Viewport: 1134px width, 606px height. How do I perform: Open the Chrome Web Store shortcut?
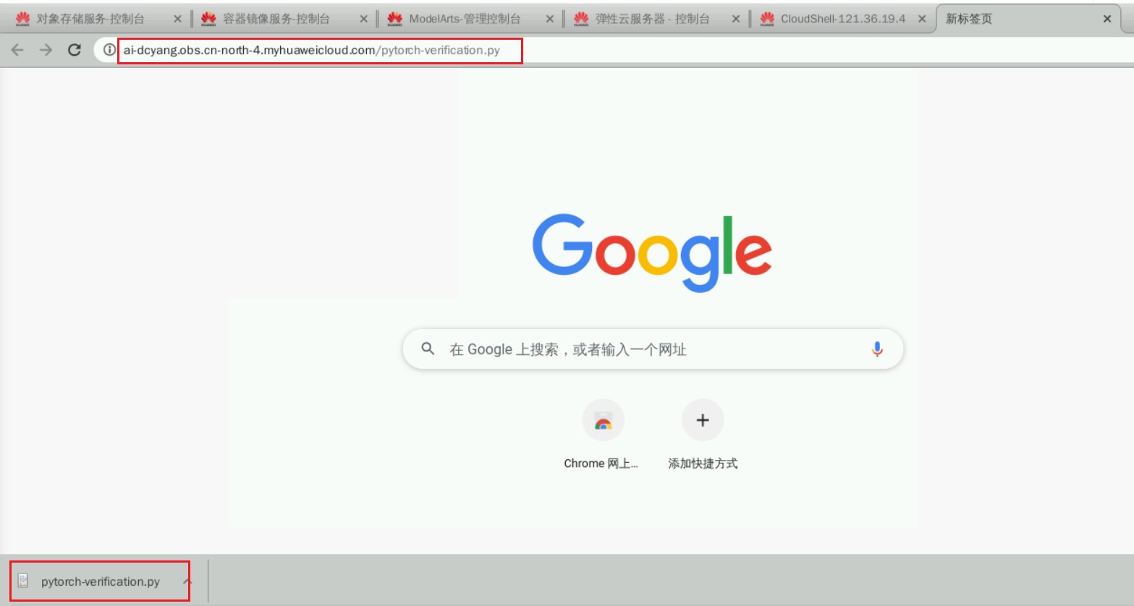point(602,421)
